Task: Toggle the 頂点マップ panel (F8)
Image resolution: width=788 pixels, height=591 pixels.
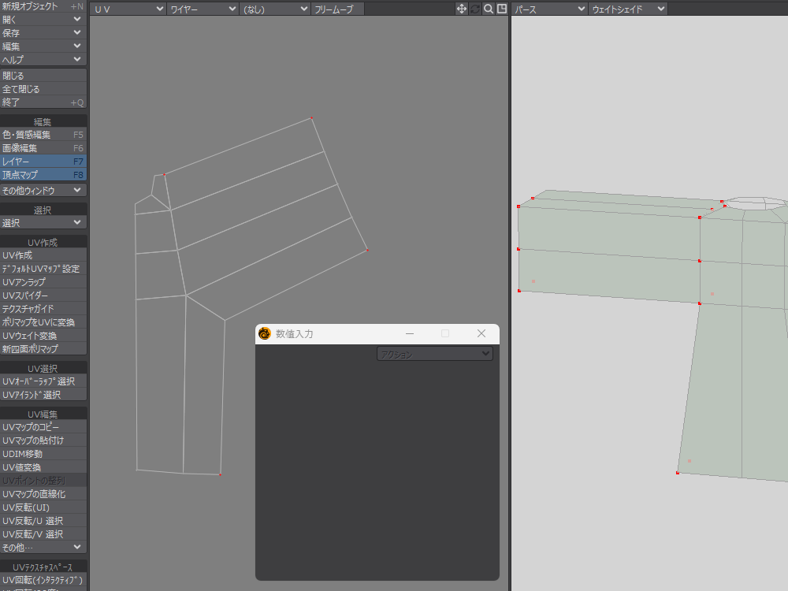Action: click(x=43, y=175)
